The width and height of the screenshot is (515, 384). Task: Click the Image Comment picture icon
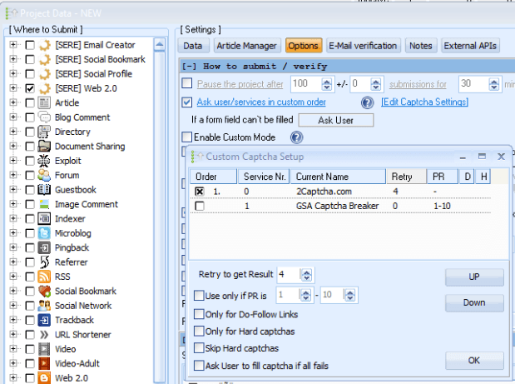44,204
